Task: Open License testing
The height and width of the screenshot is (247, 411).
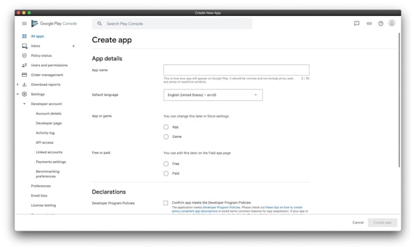Action: tap(44, 205)
